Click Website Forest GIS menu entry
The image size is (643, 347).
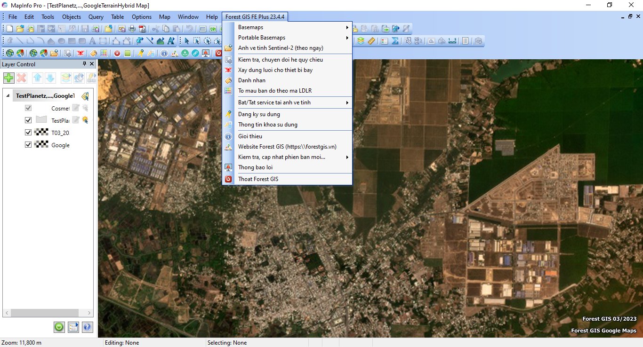tap(287, 147)
